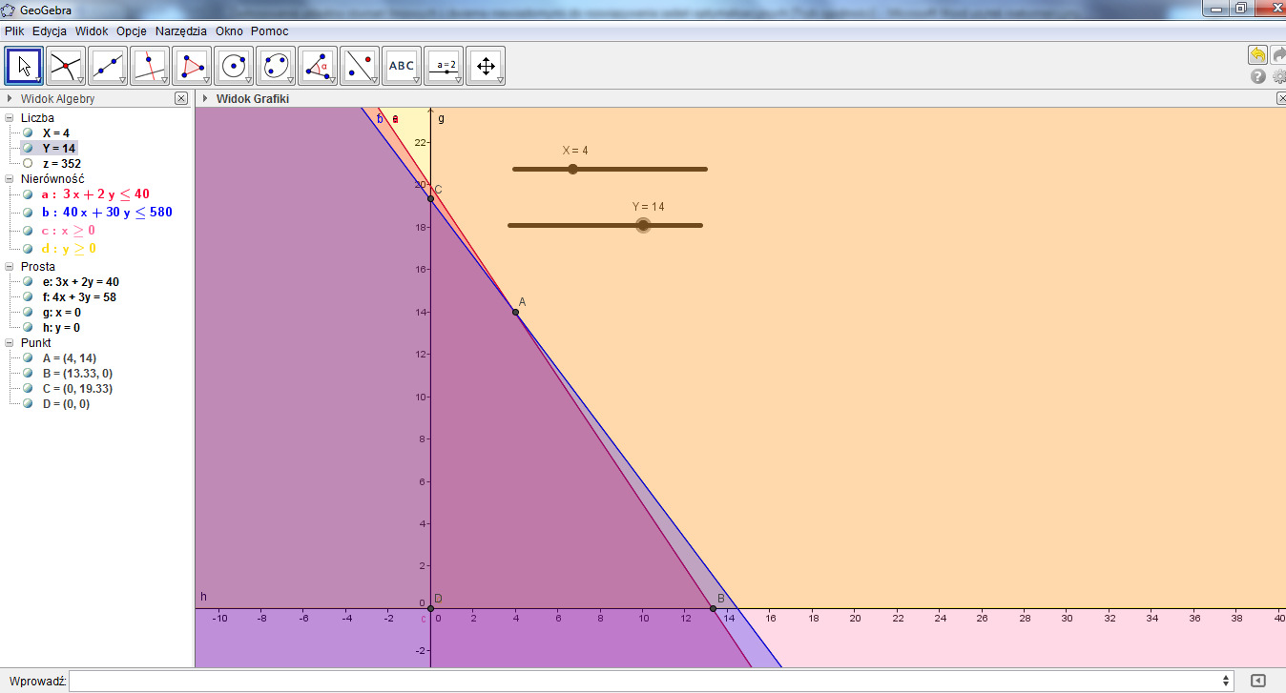
Task: Open the Circle tool's dropdown arrow
Action: (248, 81)
